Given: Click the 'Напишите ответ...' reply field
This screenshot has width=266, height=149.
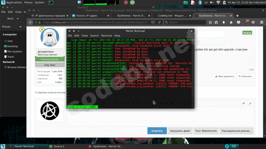Looking at the screenshot, I should pos(160,117).
